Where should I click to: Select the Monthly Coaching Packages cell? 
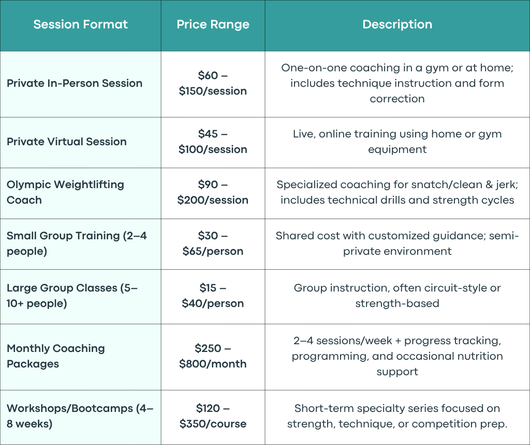click(x=80, y=357)
